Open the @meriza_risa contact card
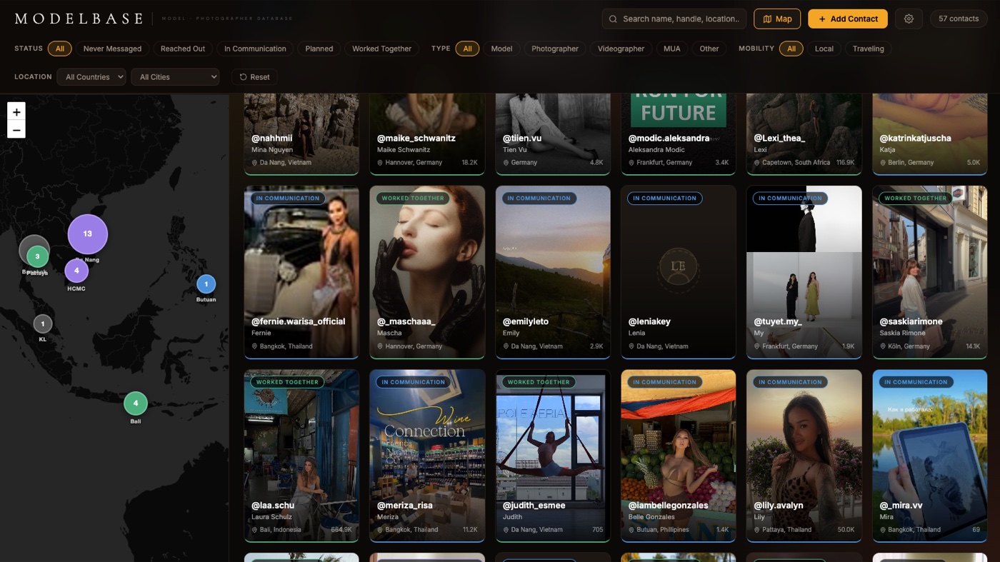This screenshot has width=1000, height=562. click(x=427, y=456)
